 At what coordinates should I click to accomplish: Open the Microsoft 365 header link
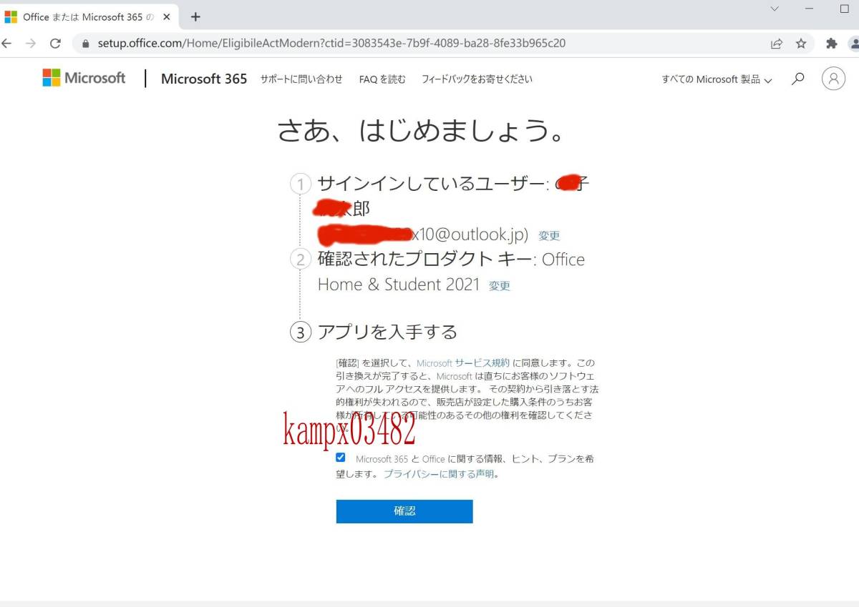pos(204,79)
